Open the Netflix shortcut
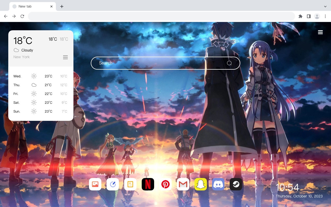Image resolution: width=331 pixels, height=207 pixels. click(148, 184)
